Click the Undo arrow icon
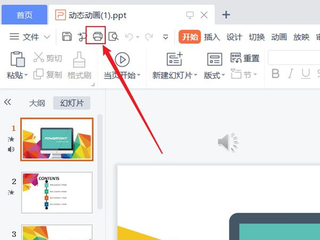Image resolution: width=320 pixels, height=240 pixels. point(129,36)
